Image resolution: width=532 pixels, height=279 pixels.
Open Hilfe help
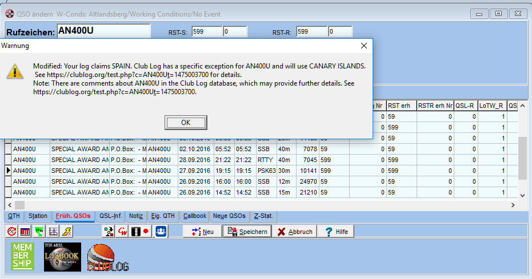(x=336, y=232)
